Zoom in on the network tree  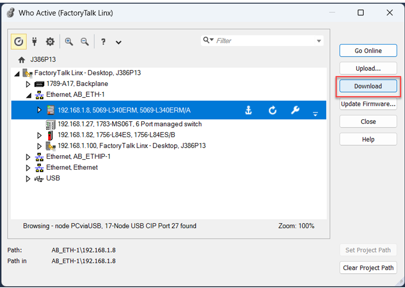[69, 41]
